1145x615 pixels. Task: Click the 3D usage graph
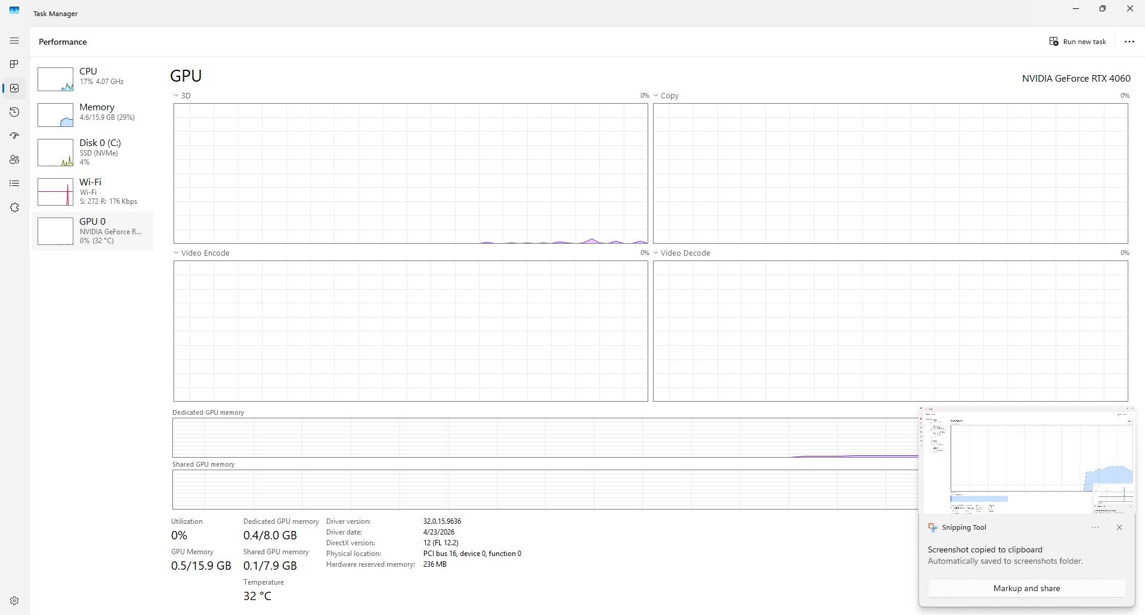pyautogui.click(x=411, y=173)
